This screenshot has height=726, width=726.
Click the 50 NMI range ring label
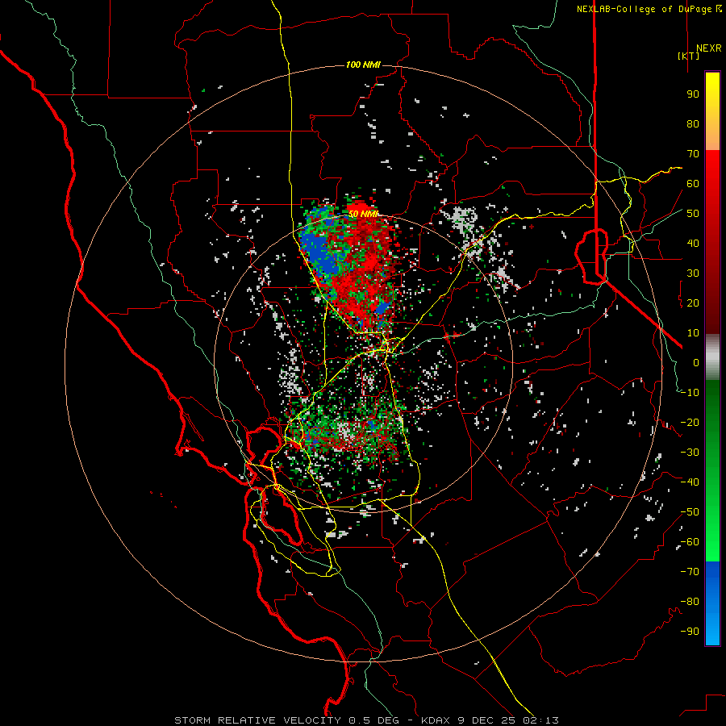pos(363,214)
